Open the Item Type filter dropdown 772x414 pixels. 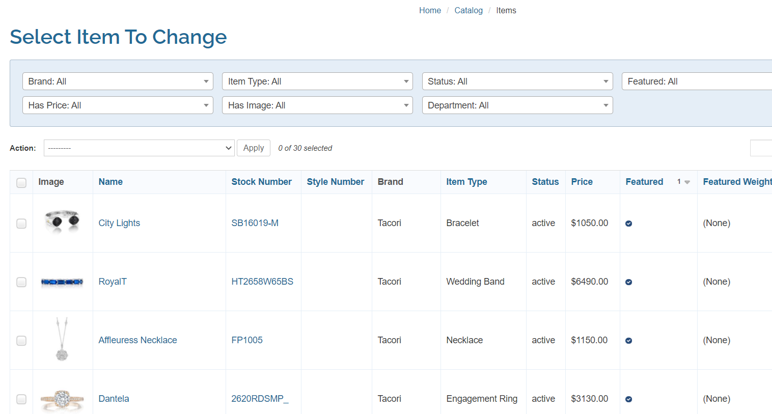(317, 81)
